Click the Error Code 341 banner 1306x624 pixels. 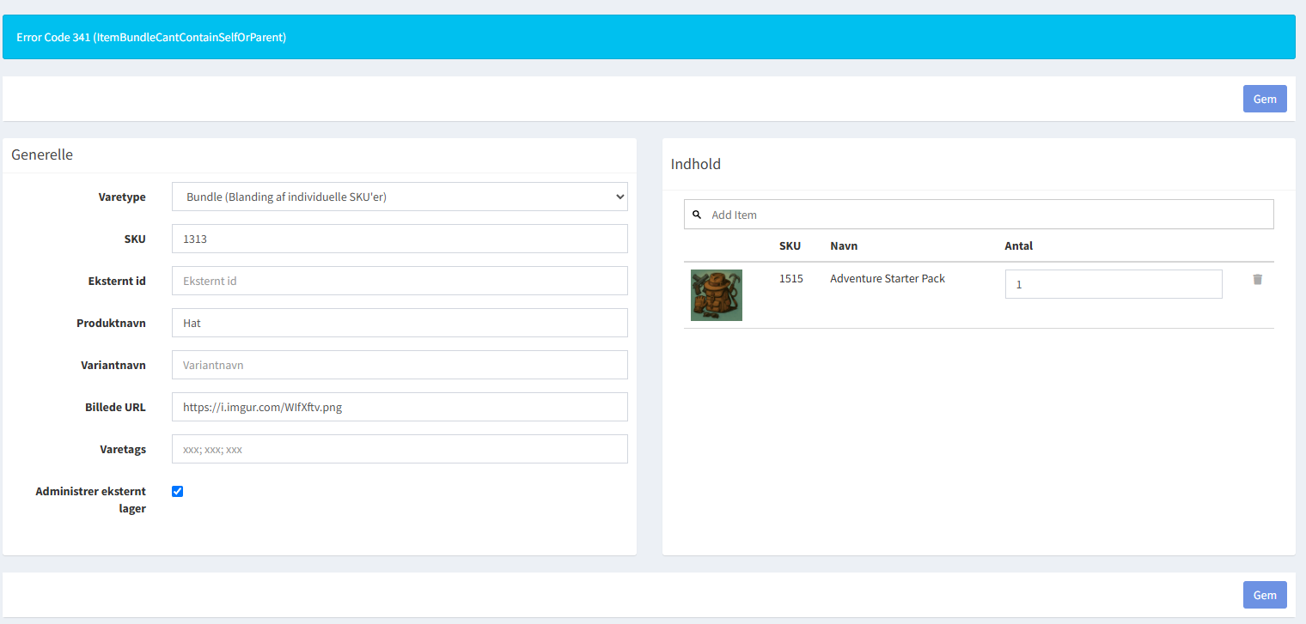[649, 37]
